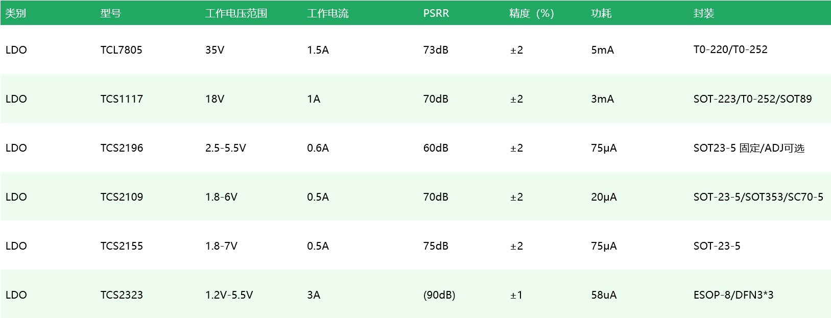Click the SOT23-5 固定/ADJ可选 cell
This screenshot has width=831, height=318.
(x=749, y=148)
